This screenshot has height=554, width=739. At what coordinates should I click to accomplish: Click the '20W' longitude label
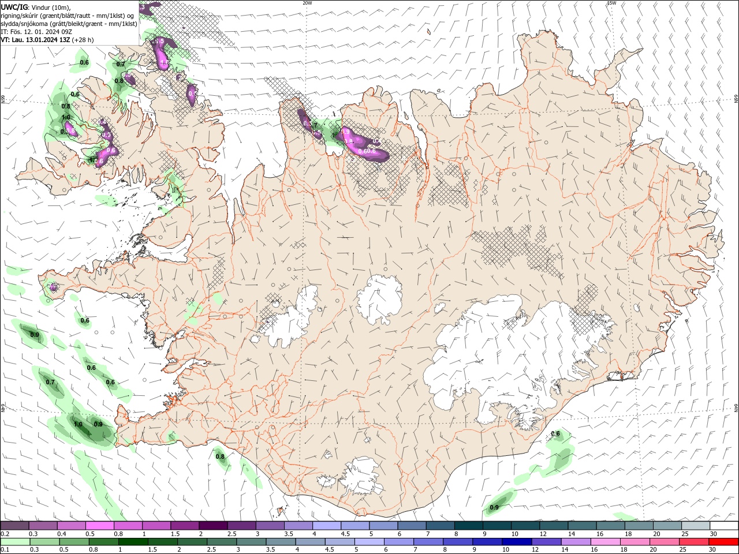click(x=307, y=3)
